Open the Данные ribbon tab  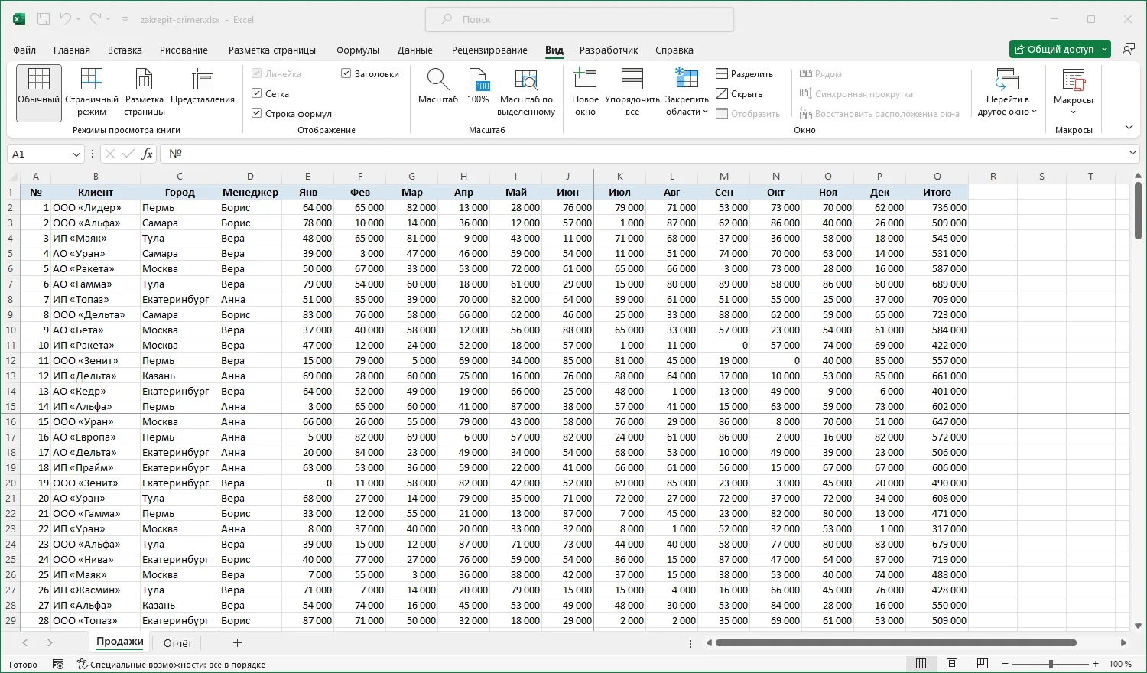tap(415, 50)
